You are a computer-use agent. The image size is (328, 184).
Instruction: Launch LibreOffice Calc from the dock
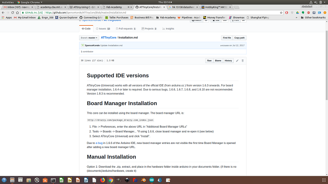coord(61,180)
